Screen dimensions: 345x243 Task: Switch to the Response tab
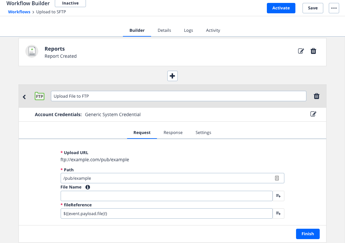click(173, 132)
